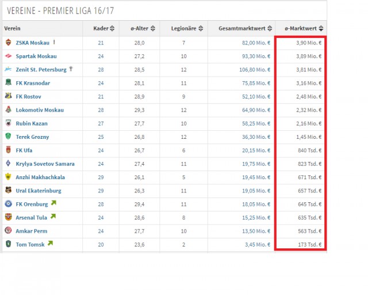Click Tom Tomsk total value 3,45 Mio. €
Image resolution: width=368 pixels, height=295 pixels.
click(x=258, y=244)
